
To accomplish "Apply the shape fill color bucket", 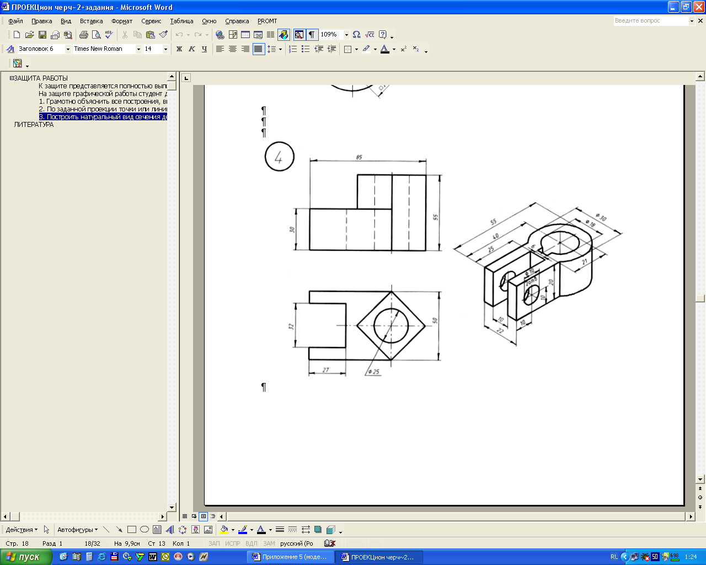I will (223, 530).
